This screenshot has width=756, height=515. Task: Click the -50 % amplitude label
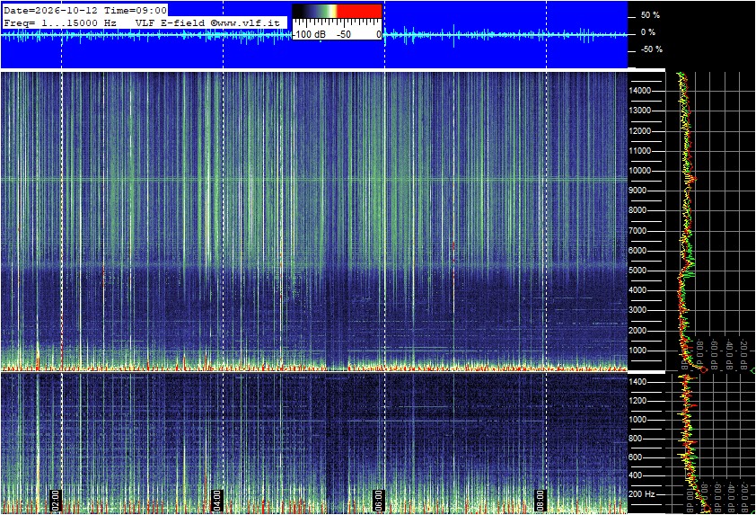(x=651, y=49)
